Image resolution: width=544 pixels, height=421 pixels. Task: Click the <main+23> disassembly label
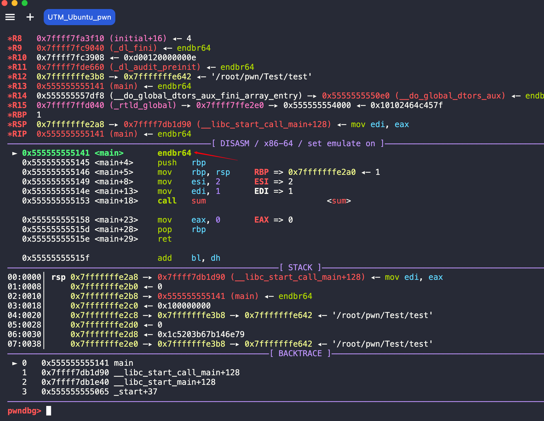[x=116, y=220]
